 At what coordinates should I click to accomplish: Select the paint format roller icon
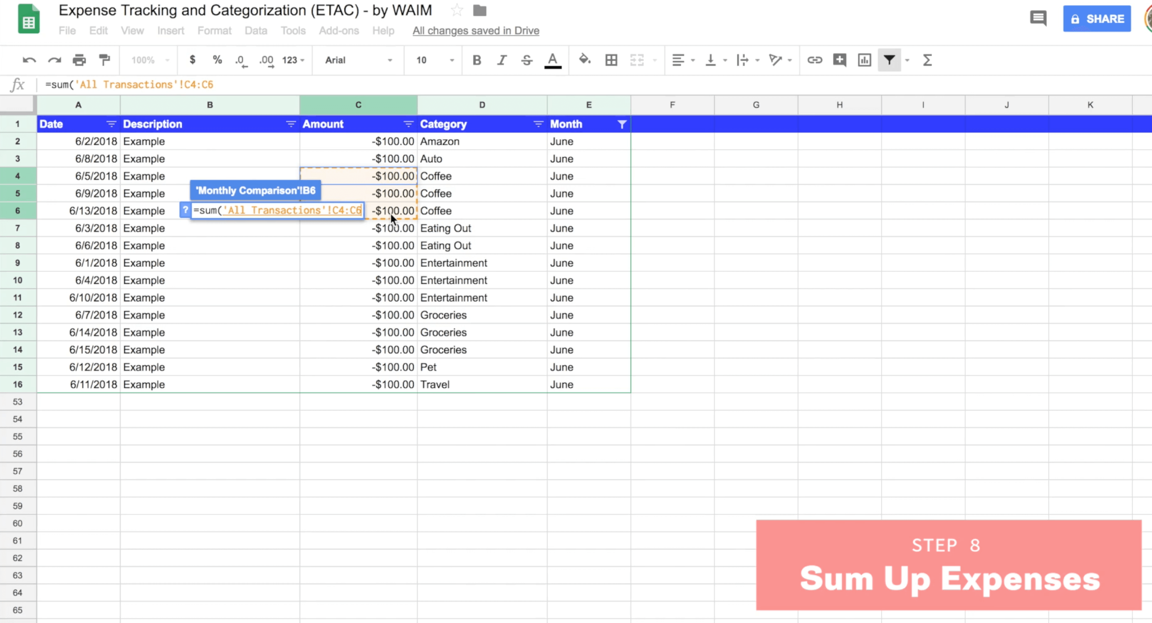(x=104, y=60)
